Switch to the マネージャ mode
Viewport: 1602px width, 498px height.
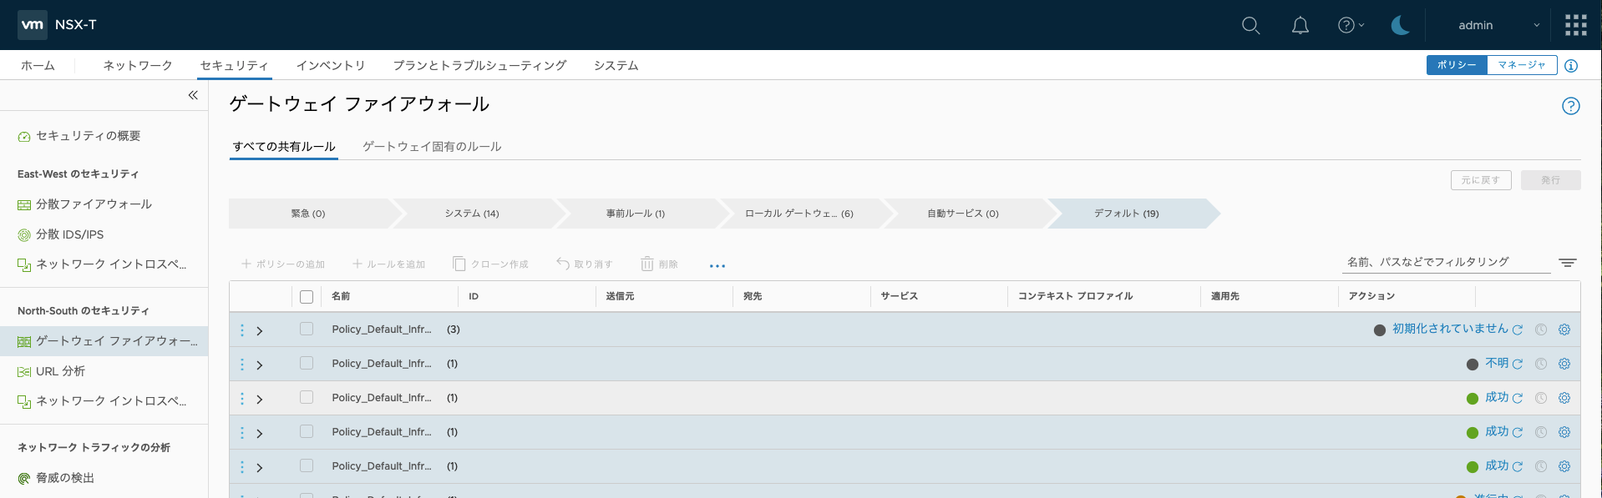pyautogui.click(x=1522, y=65)
